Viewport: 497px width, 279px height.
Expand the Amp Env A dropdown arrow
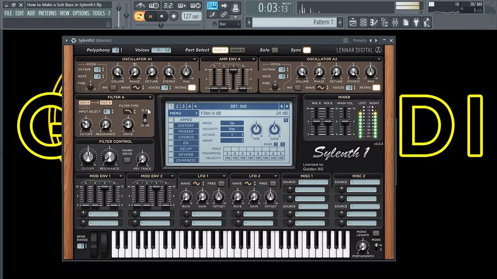254,59
